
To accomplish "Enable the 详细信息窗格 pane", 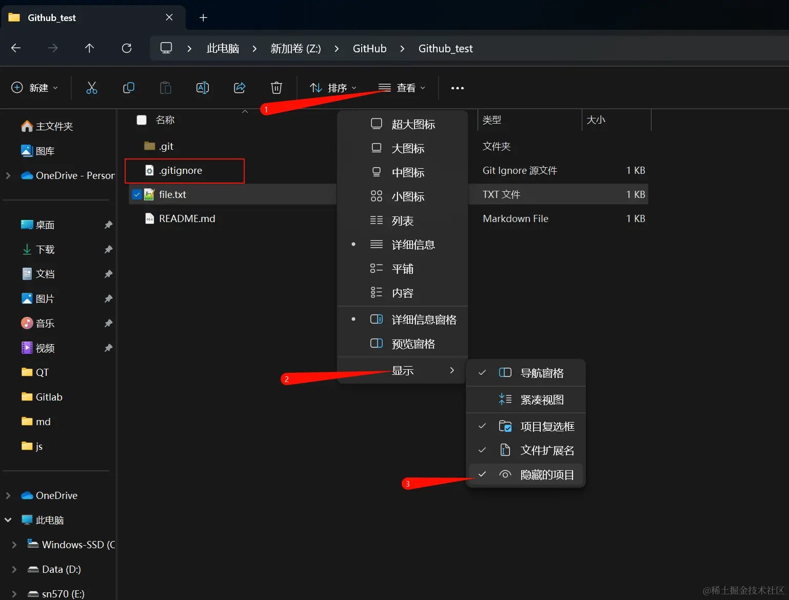I will pos(403,319).
